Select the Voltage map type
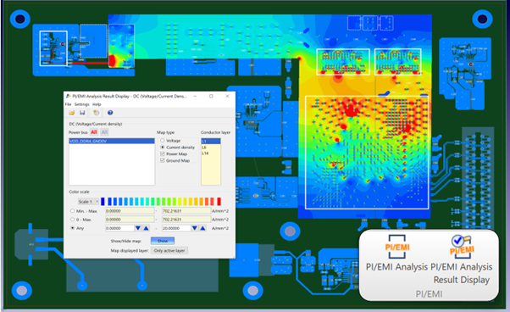510x312 pixels. 163,141
